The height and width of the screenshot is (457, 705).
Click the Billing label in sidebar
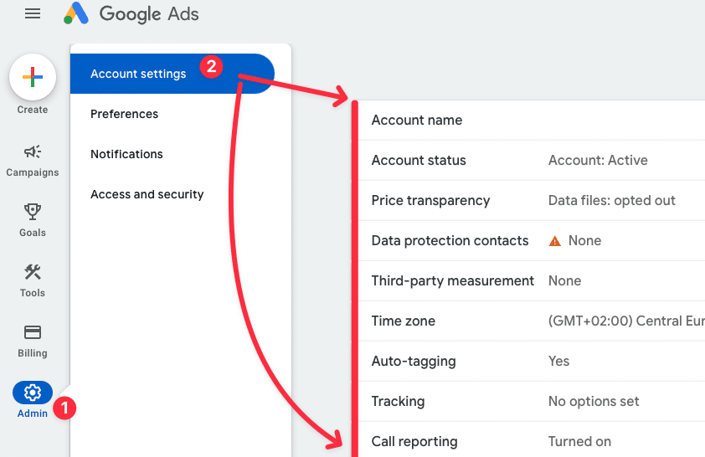[x=33, y=353]
